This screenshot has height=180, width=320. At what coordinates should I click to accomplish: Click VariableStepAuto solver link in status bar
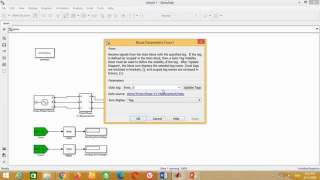click(308, 168)
